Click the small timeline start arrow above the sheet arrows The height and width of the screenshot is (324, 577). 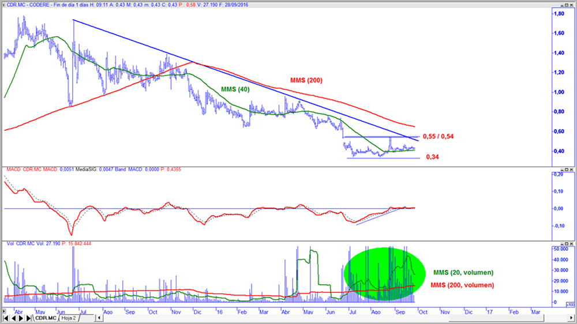point(4,311)
